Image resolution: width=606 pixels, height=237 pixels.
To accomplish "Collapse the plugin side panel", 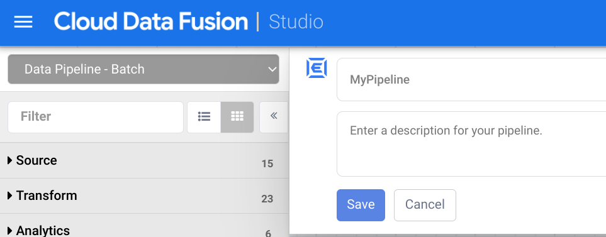I will pyautogui.click(x=274, y=117).
